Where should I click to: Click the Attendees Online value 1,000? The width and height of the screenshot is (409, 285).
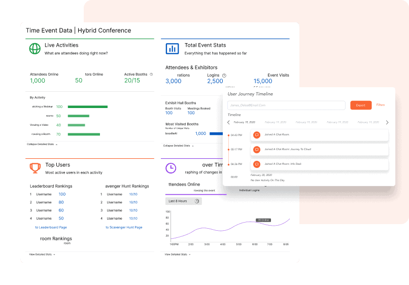coord(38,81)
